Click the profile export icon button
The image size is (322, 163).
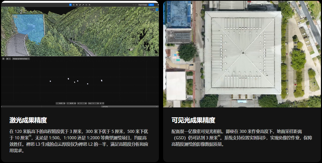pos(3,58)
